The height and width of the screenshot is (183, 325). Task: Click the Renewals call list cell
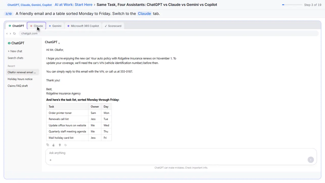[x=67, y=119]
